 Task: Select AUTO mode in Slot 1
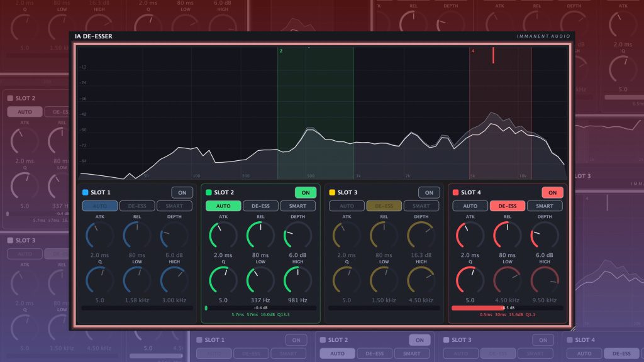(100, 206)
